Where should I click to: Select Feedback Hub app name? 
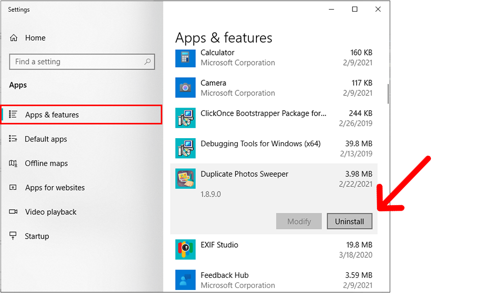(x=224, y=275)
